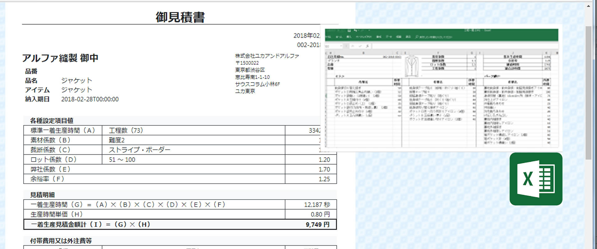The image size is (597, 249).
Task: Switch to the ホーム ribbon tab
Action: coord(339,37)
